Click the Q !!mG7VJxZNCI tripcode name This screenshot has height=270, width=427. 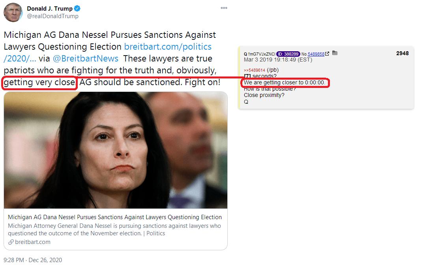pos(260,54)
